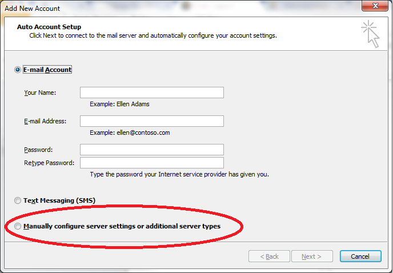
Task: Click the wizard cursor icon in the header
Action: tap(370, 34)
